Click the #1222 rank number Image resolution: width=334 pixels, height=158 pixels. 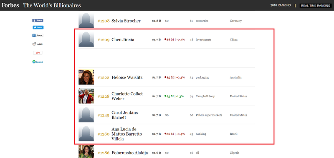(x=104, y=78)
